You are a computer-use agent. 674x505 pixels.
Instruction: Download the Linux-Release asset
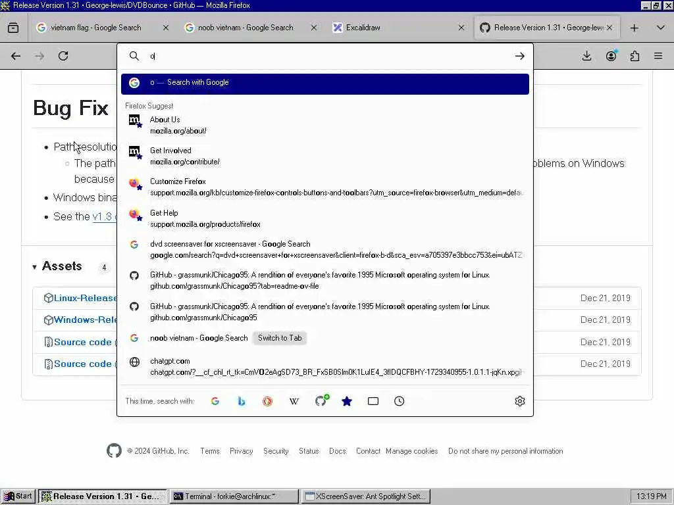pyautogui.click(x=85, y=298)
